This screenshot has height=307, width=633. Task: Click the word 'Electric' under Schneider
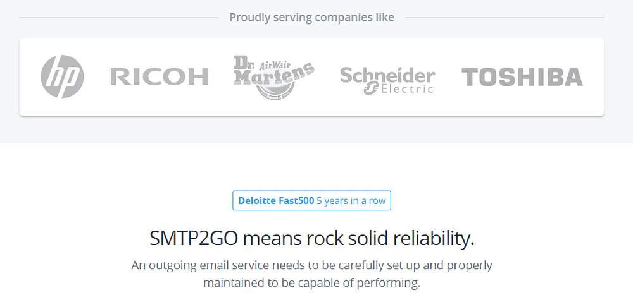(407, 88)
